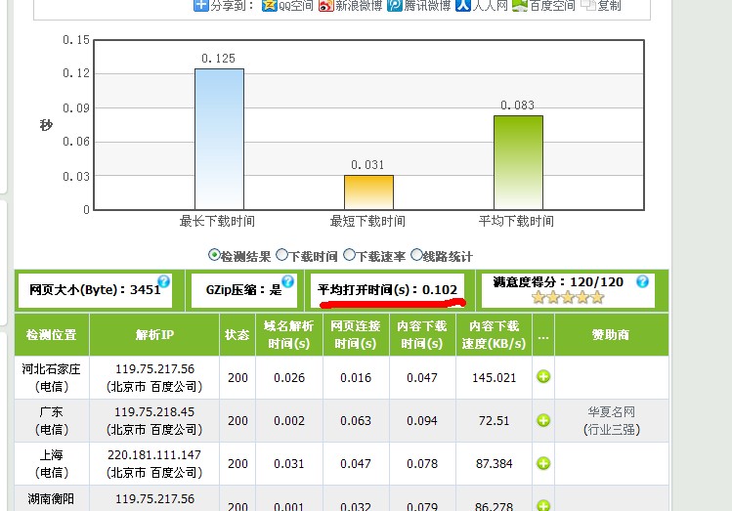Click the tall blue 最长下载时间 bar

219,137
